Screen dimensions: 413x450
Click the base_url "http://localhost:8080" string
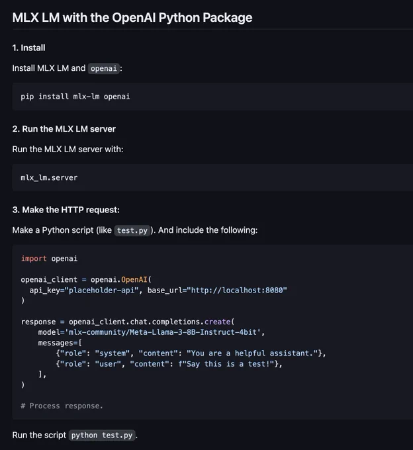coord(237,290)
